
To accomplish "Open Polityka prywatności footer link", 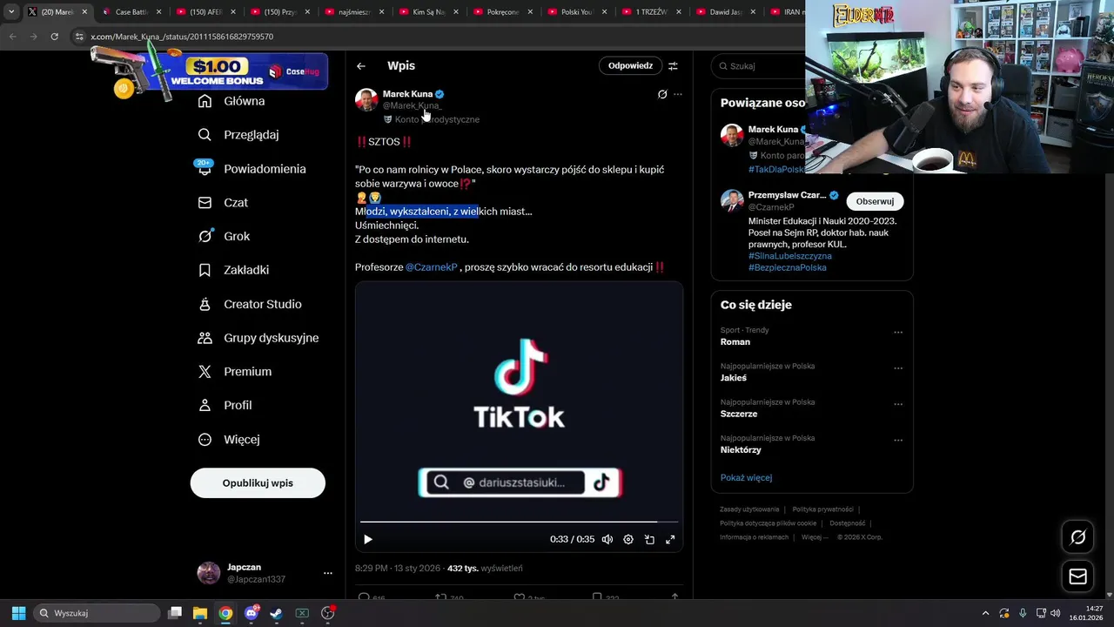I will pos(822,509).
